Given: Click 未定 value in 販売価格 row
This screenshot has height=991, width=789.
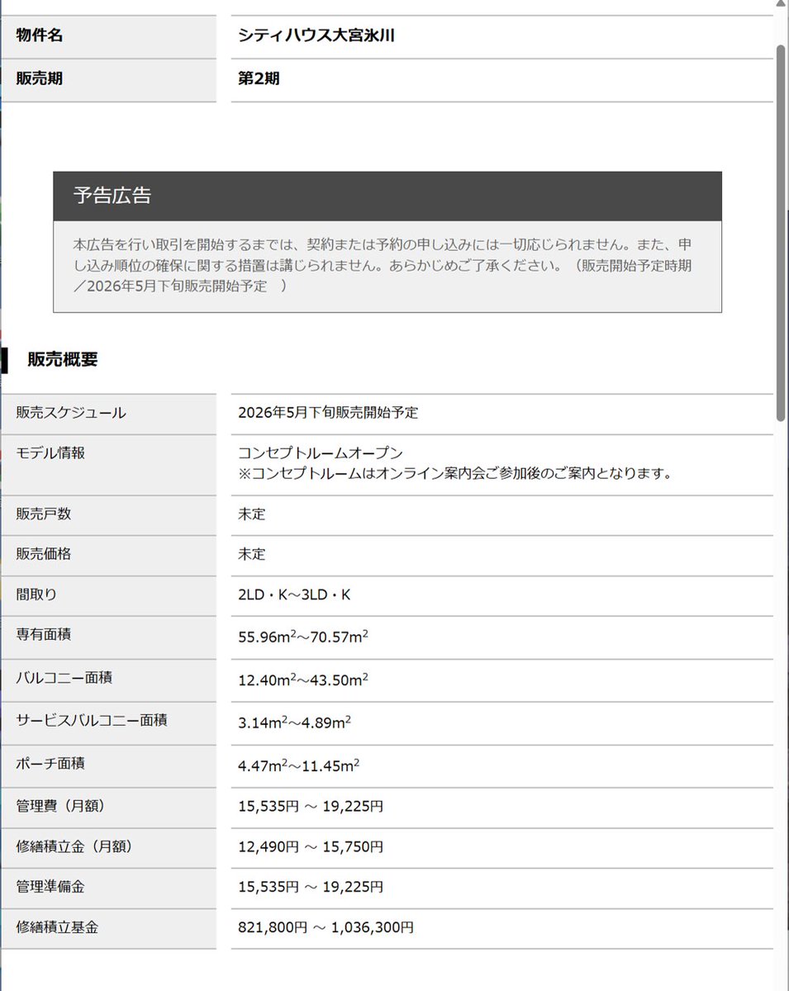Looking at the screenshot, I should [x=252, y=554].
